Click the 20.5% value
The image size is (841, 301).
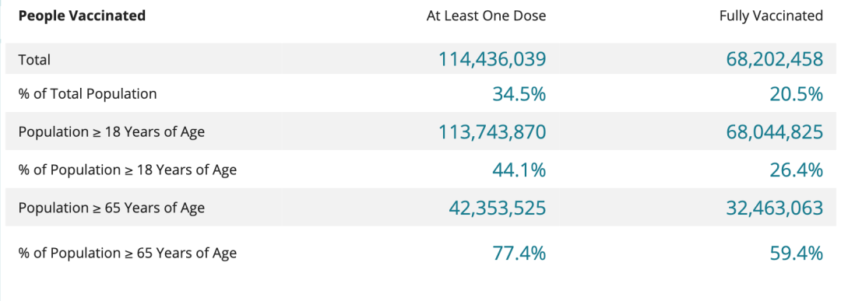pos(797,94)
